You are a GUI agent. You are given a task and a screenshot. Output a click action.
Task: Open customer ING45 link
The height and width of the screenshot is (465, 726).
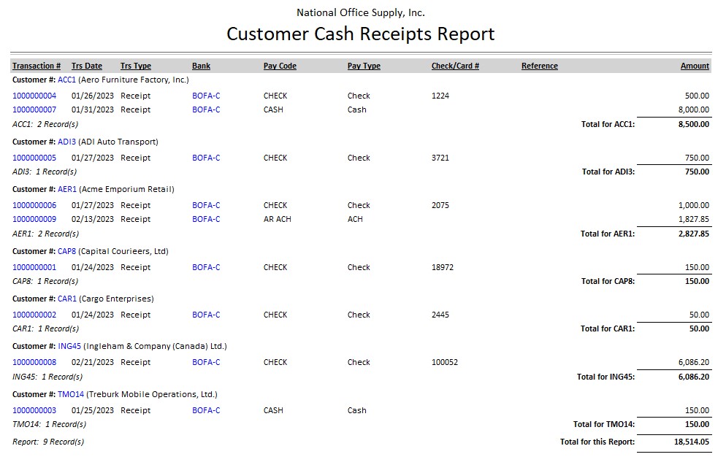pos(69,346)
